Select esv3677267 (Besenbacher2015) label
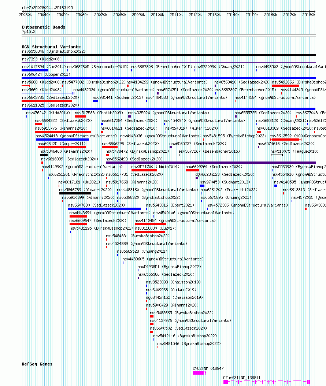Viewport: 326px width, 386px height. click(x=209, y=151)
